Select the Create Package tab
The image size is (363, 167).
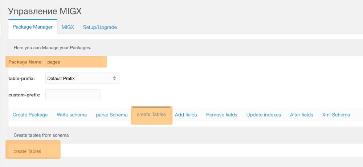click(x=30, y=115)
